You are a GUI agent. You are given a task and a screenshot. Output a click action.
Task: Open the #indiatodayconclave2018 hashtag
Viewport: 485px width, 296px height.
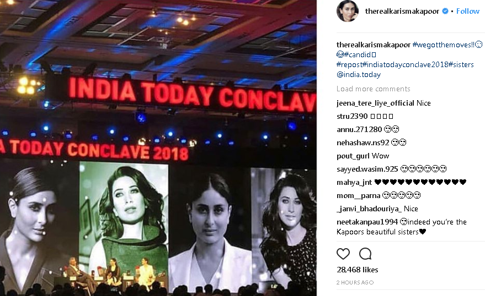click(x=405, y=64)
